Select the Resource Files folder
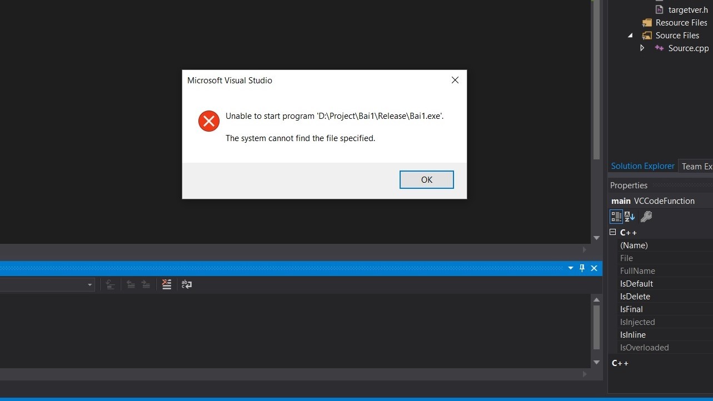The height and width of the screenshot is (401, 713). (x=681, y=22)
